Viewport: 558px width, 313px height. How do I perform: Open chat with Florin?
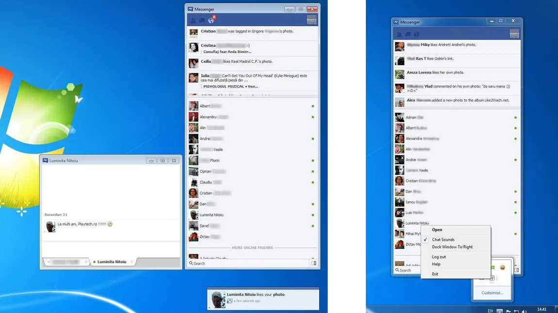pos(252,161)
